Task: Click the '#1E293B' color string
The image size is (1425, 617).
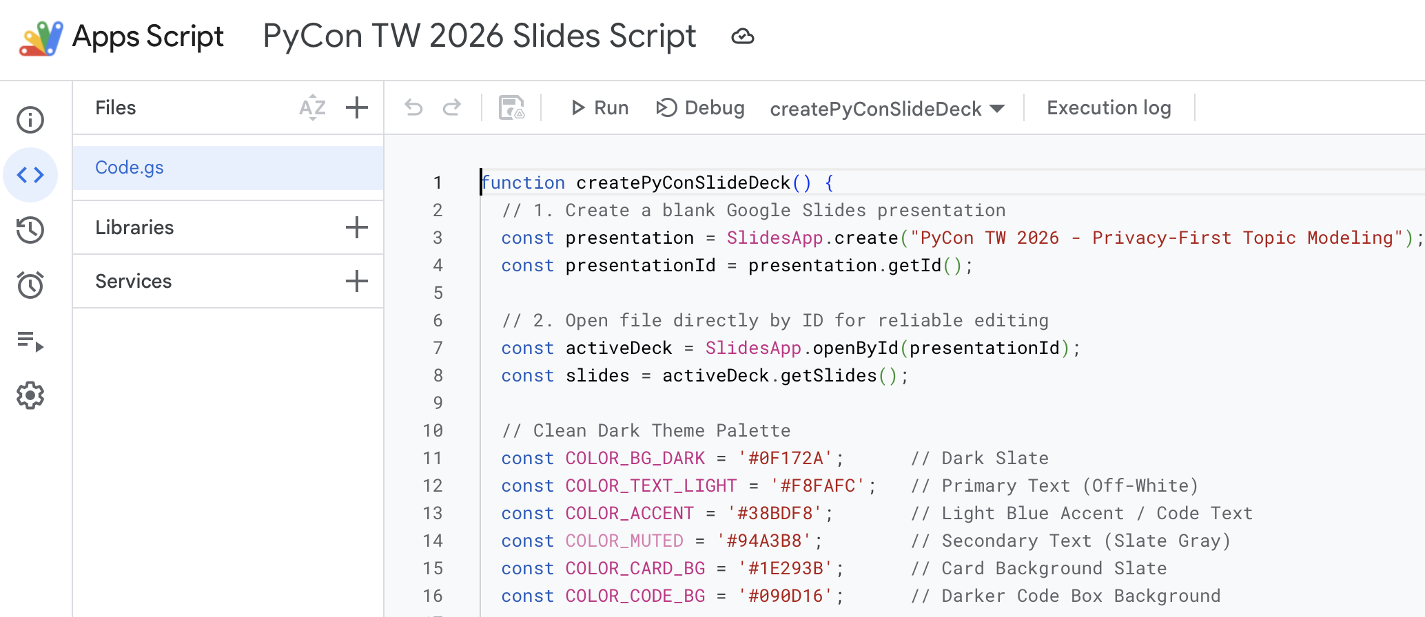Action: (x=786, y=568)
